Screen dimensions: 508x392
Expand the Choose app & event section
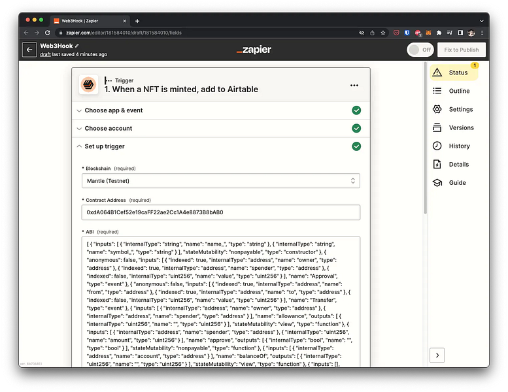[x=220, y=110]
